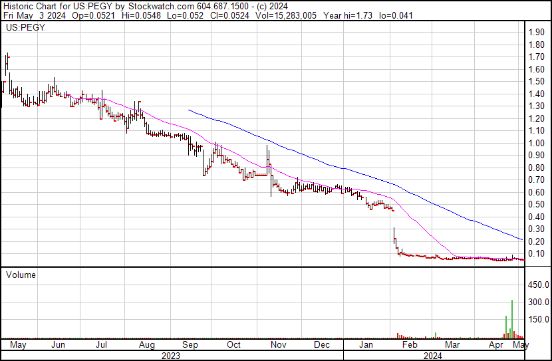552x361 pixels.
Task: Click the tallest green volume bar in April
Action: [511, 319]
